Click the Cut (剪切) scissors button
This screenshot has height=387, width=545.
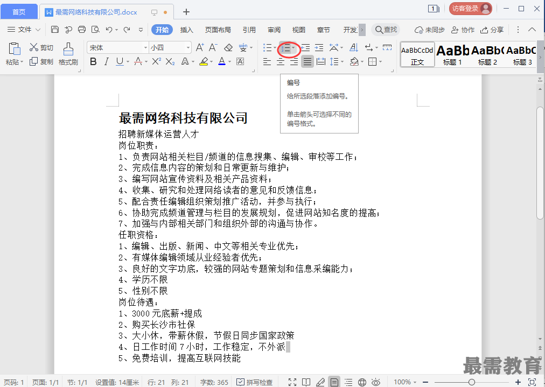(x=41, y=47)
